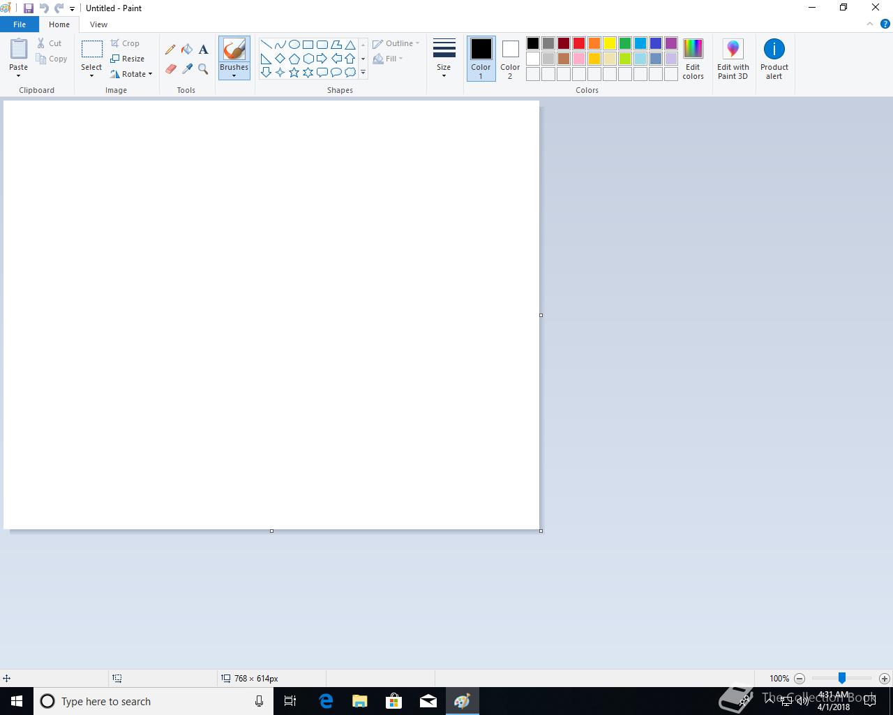Screen dimensions: 893x715
Task: Open the File menu
Action: pyautogui.click(x=20, y=24)
